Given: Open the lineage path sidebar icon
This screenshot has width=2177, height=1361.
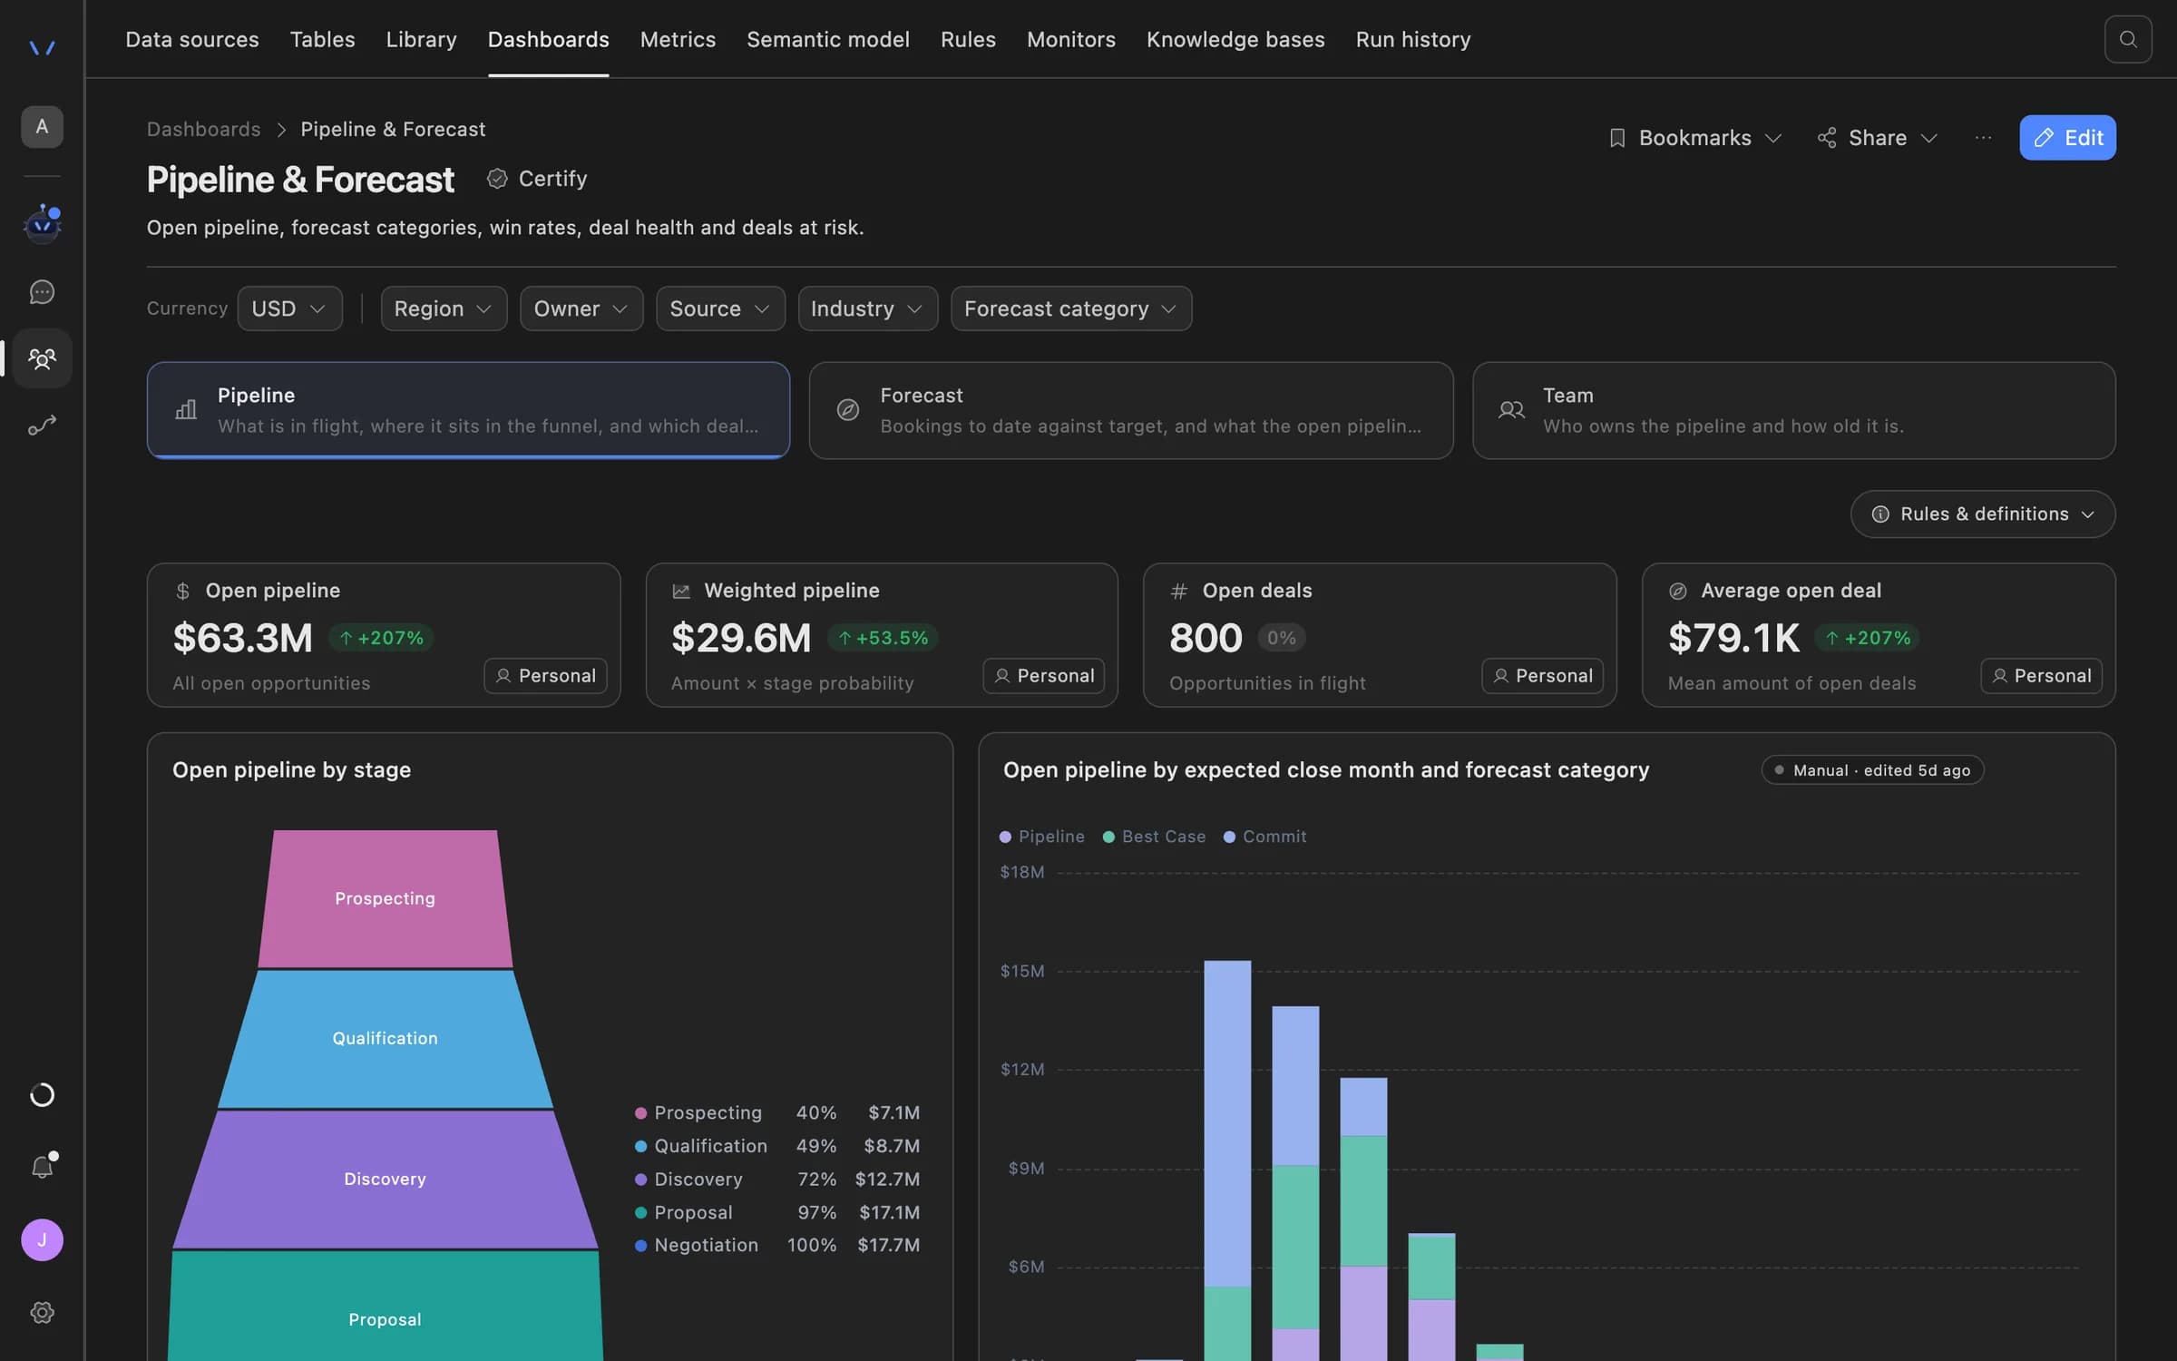Looking at the screenshot, I should tap(42, 425).
